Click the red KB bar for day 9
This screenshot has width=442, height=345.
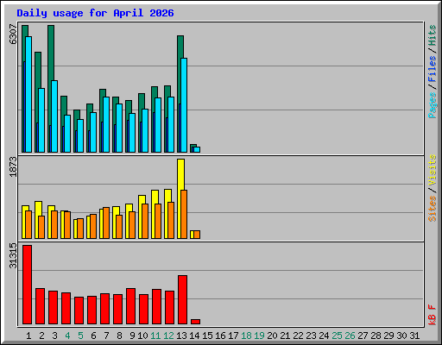(130, 306)
